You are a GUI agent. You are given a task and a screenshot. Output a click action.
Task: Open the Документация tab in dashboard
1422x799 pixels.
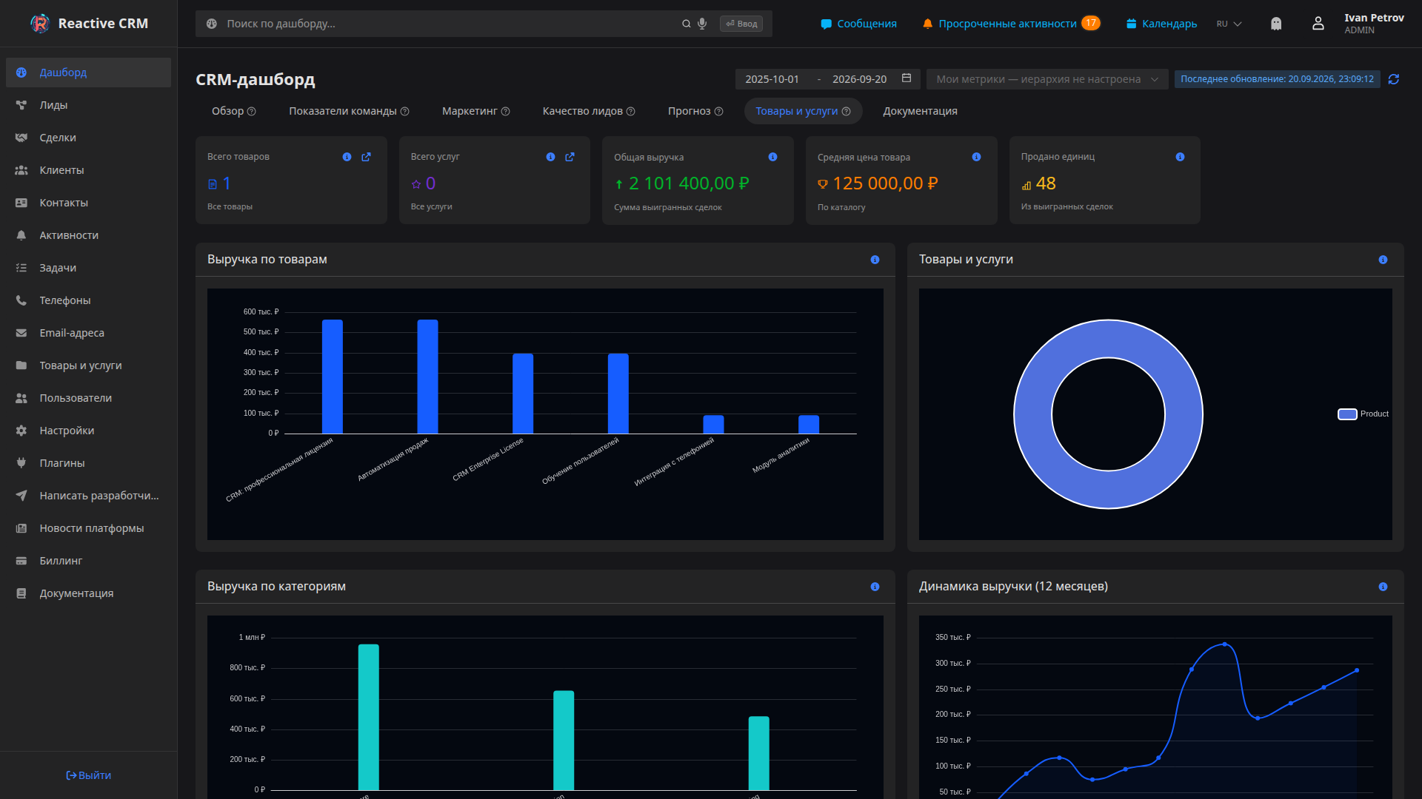pos(920,111)
